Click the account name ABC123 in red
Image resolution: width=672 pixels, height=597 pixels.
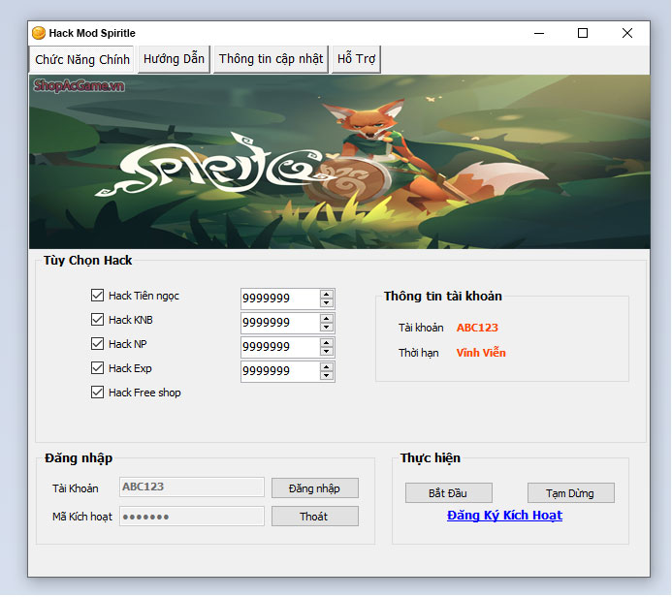[477, 328]
